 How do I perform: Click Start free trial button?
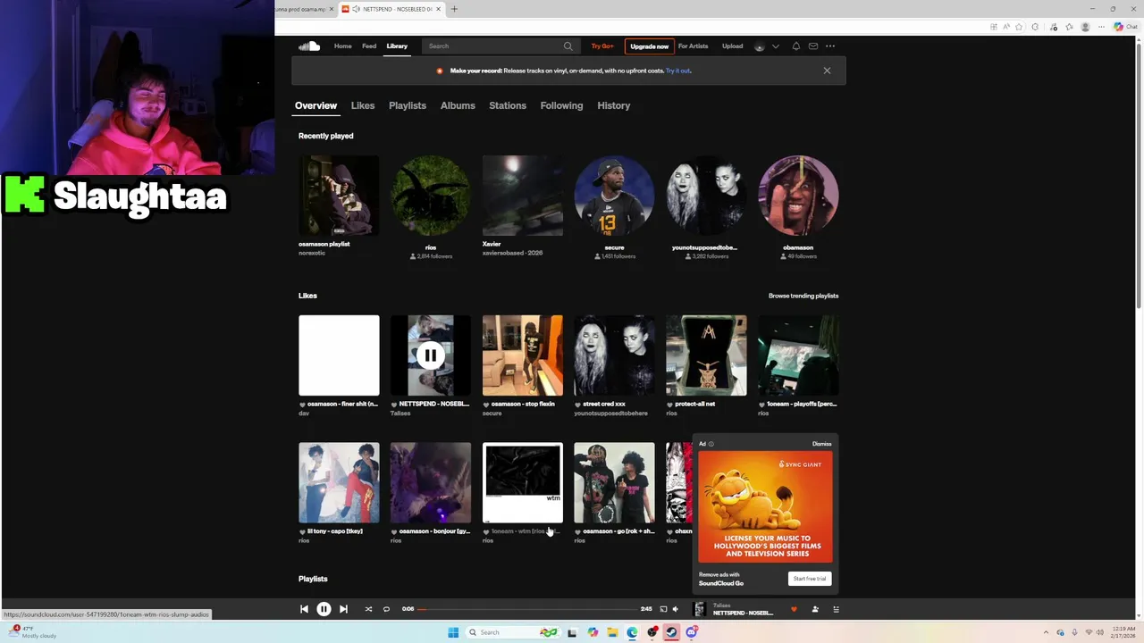coord(810,579)
